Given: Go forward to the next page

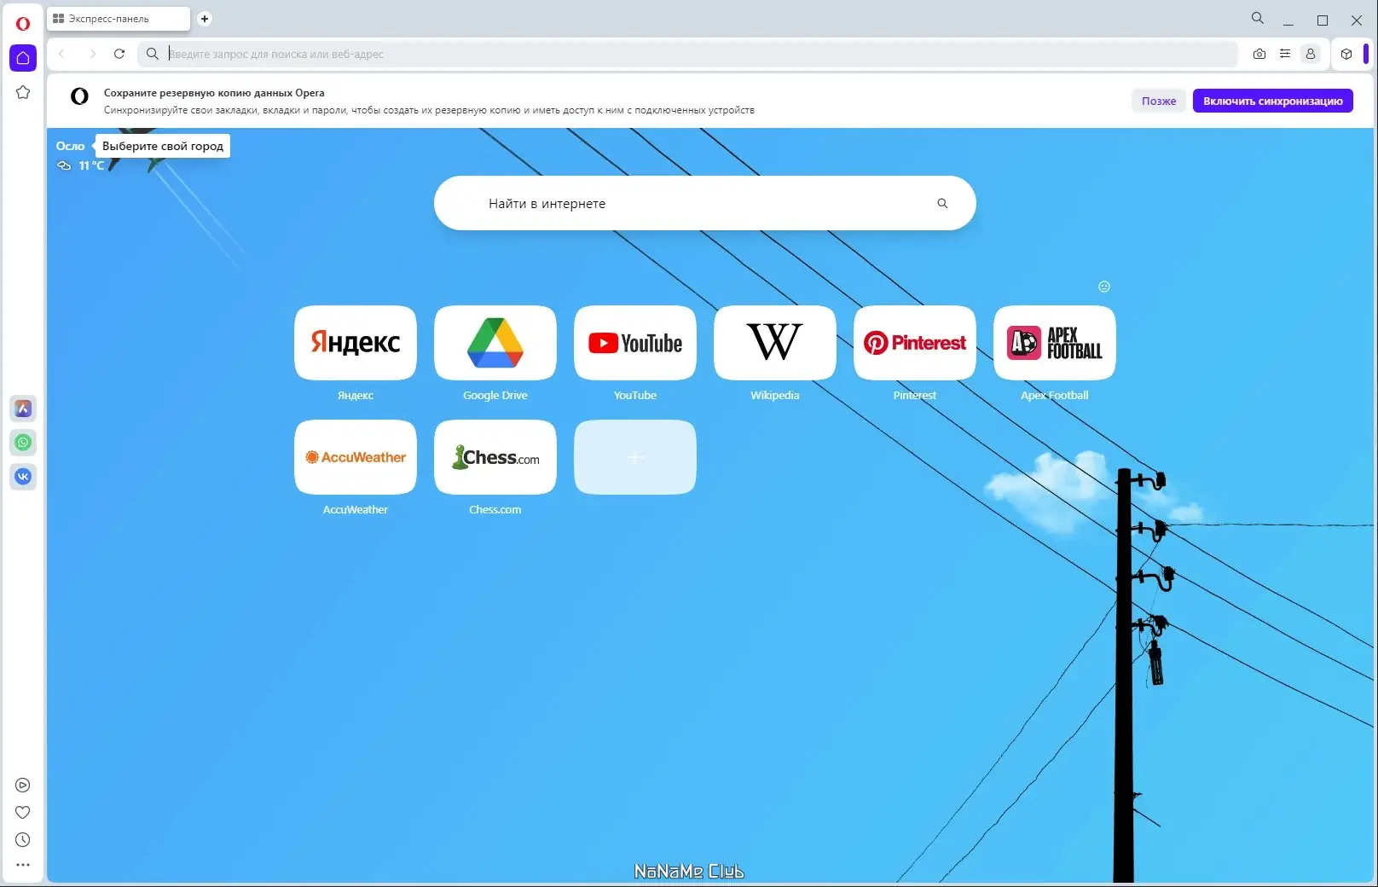Looking at the screenshot, I should (x=92, y=54).
